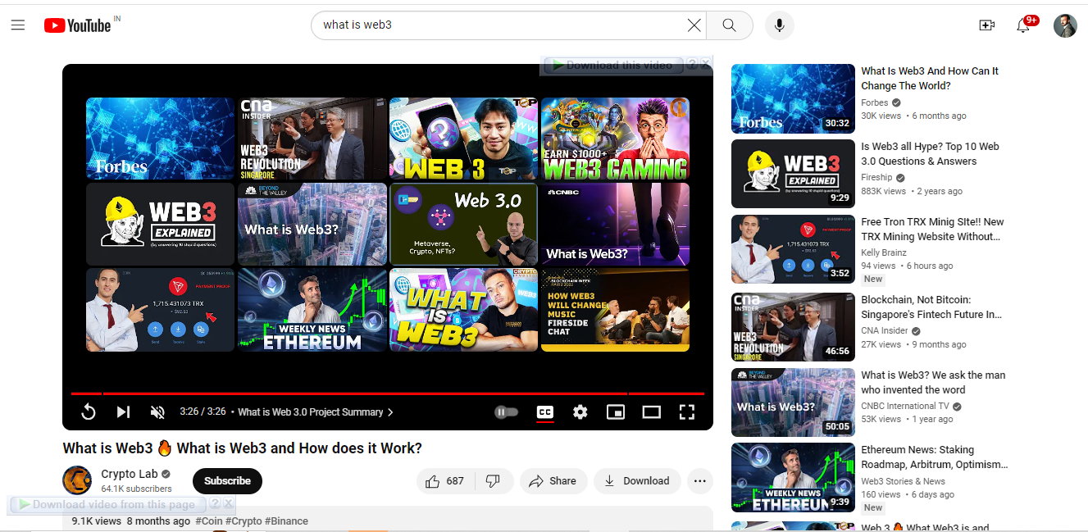
Task: Click sidebar thumbnail with 46:56 duration
Action: point(793,327)
